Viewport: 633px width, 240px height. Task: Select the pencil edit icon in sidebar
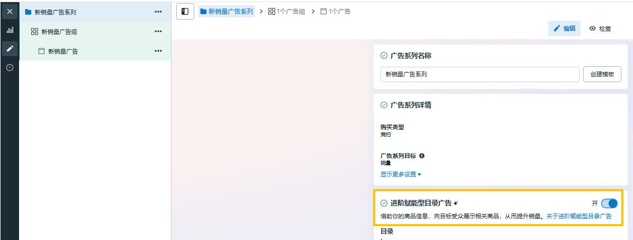click(x=10, y=49)
